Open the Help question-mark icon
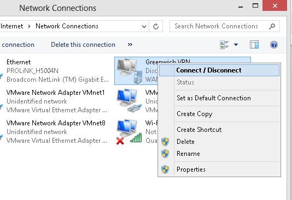 pyautogui.click(x=274, y=45)
